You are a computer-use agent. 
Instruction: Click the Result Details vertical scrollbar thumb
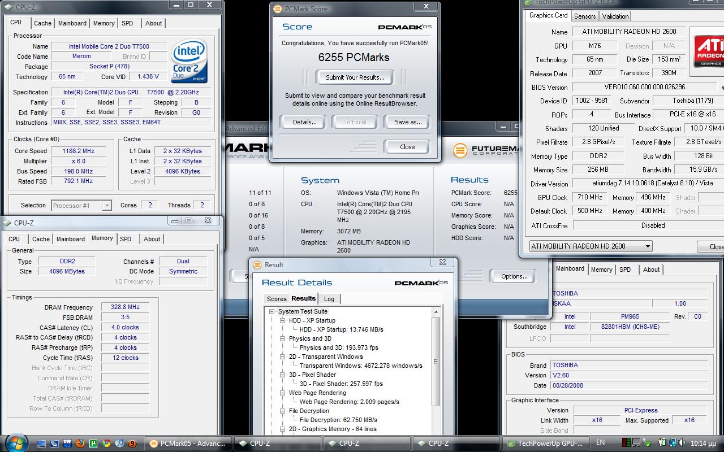click(436, 362)
